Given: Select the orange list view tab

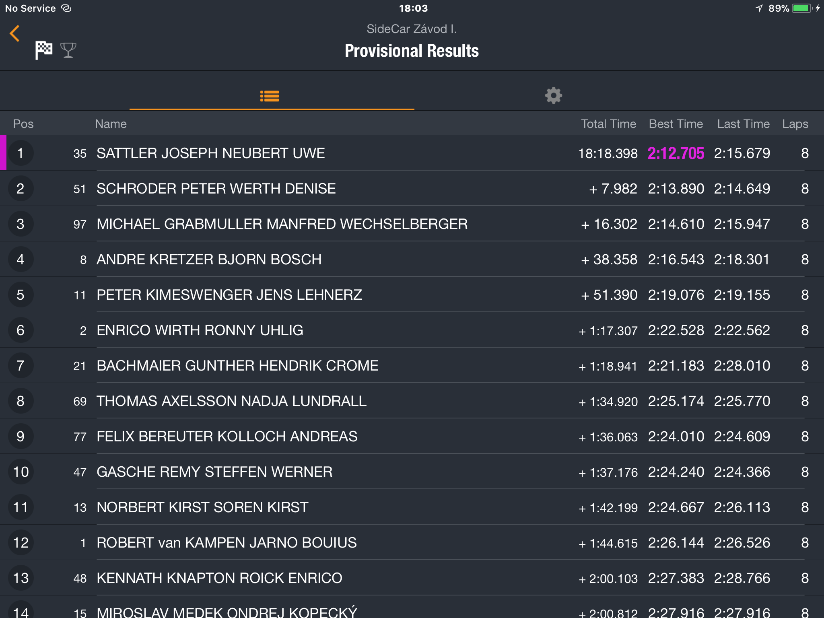Looking at the screenshot, I should coord(270,96).
